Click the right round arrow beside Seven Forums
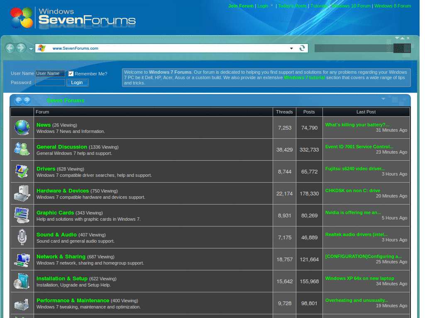425x318 pixels. point(27,101)
